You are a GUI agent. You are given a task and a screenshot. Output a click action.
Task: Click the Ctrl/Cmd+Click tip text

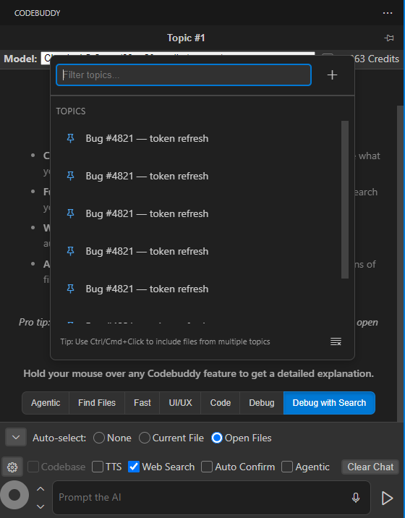pos(165,341)
